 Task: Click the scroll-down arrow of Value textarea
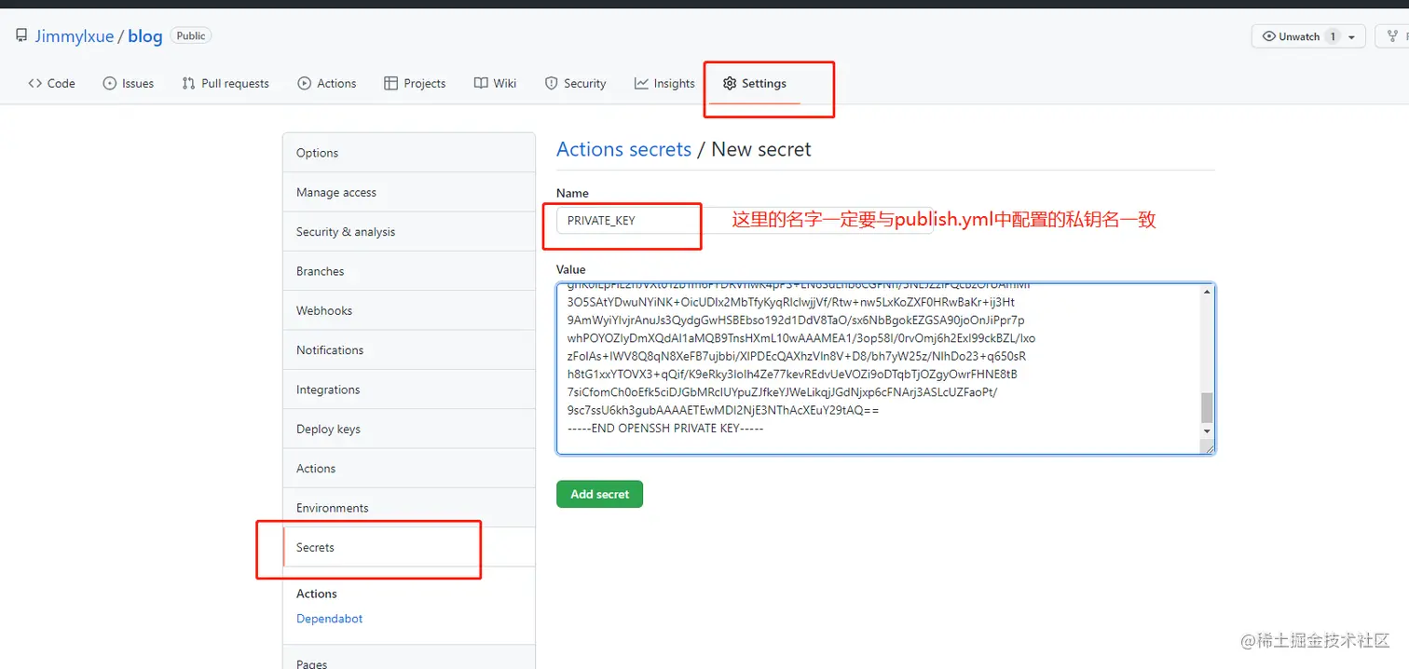tap(1207, 431)
